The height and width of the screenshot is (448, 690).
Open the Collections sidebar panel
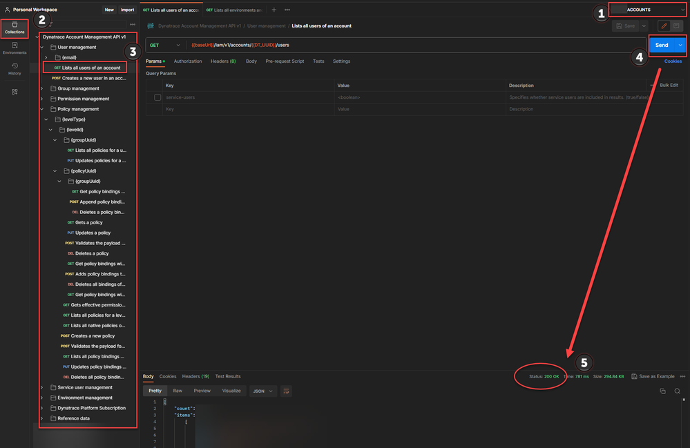(15, 28)
